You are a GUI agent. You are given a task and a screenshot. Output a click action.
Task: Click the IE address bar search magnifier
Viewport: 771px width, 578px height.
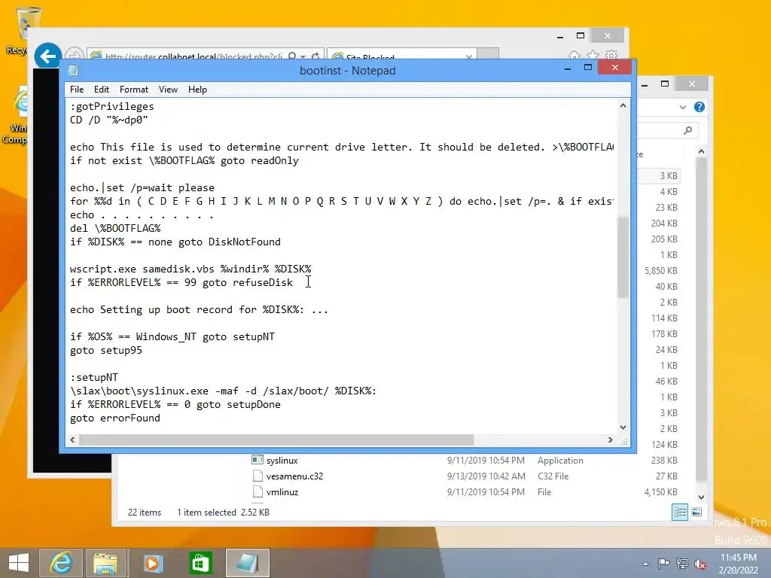click(292, 56)
